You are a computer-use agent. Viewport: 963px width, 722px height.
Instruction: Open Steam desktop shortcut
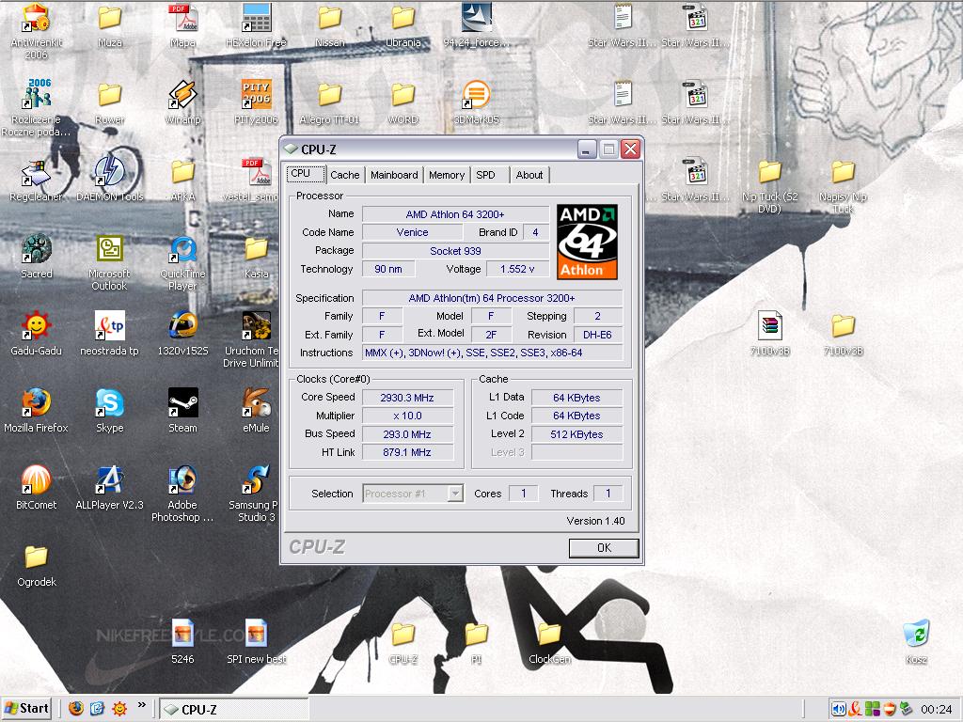point(182,411)
